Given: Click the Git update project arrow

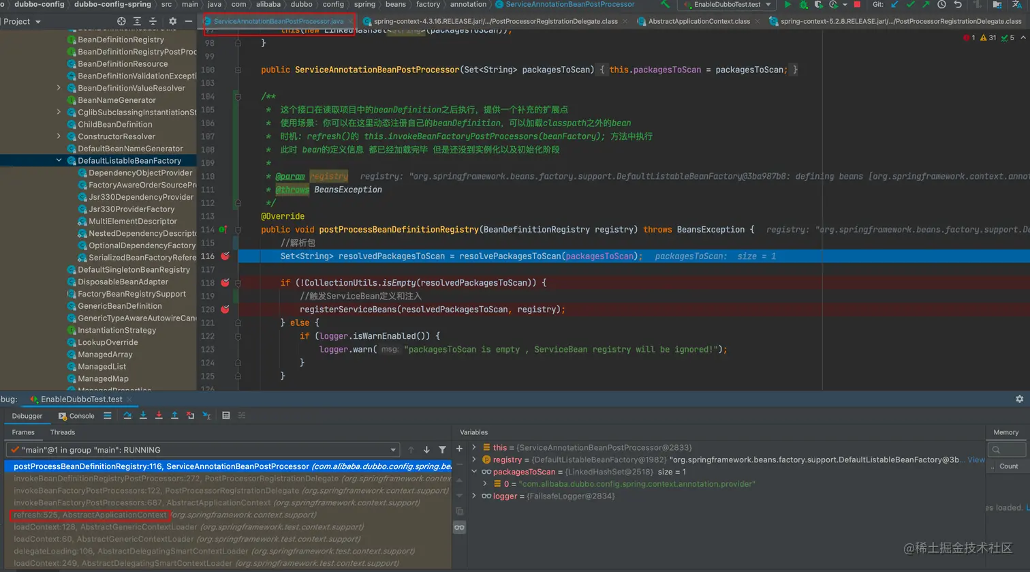Looking at the screenshot, I should pos(895,4).
